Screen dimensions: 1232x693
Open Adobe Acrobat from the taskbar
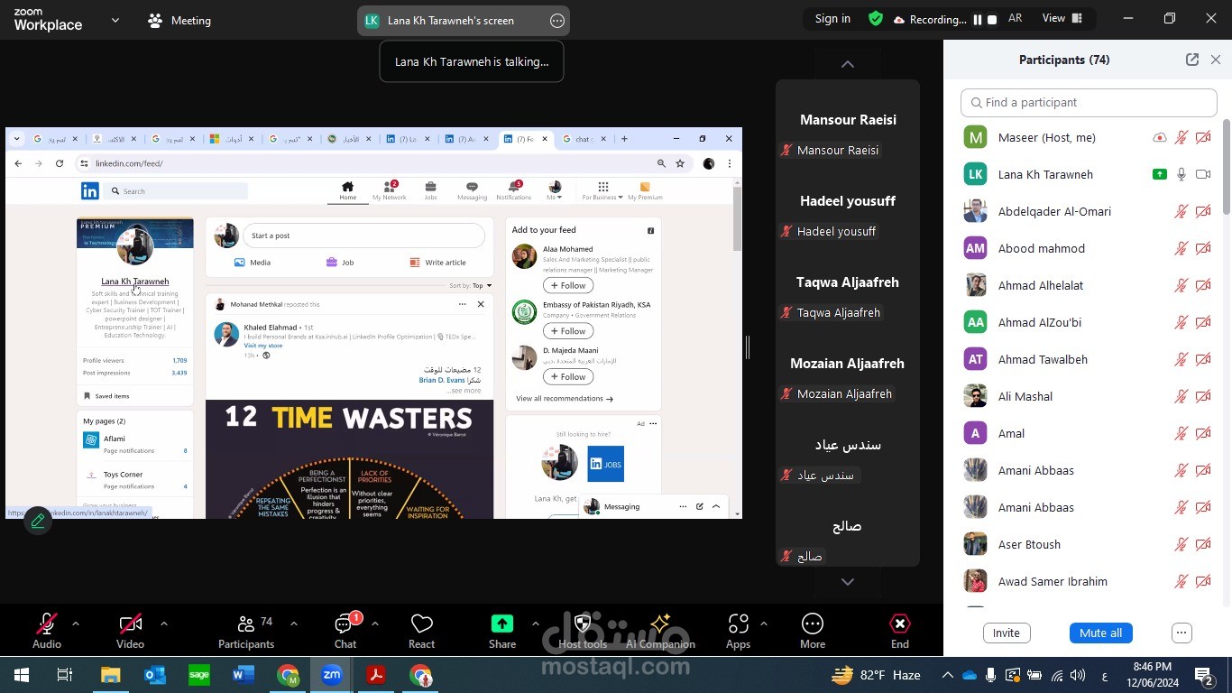click(x=376, y=675)
